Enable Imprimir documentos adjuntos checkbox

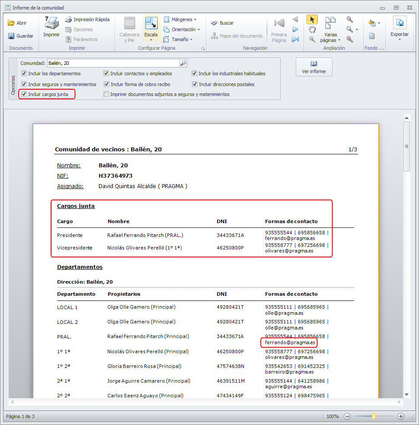pos(106,94)
